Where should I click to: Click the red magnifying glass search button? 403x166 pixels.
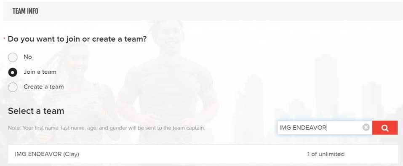[x=385, y=128]
